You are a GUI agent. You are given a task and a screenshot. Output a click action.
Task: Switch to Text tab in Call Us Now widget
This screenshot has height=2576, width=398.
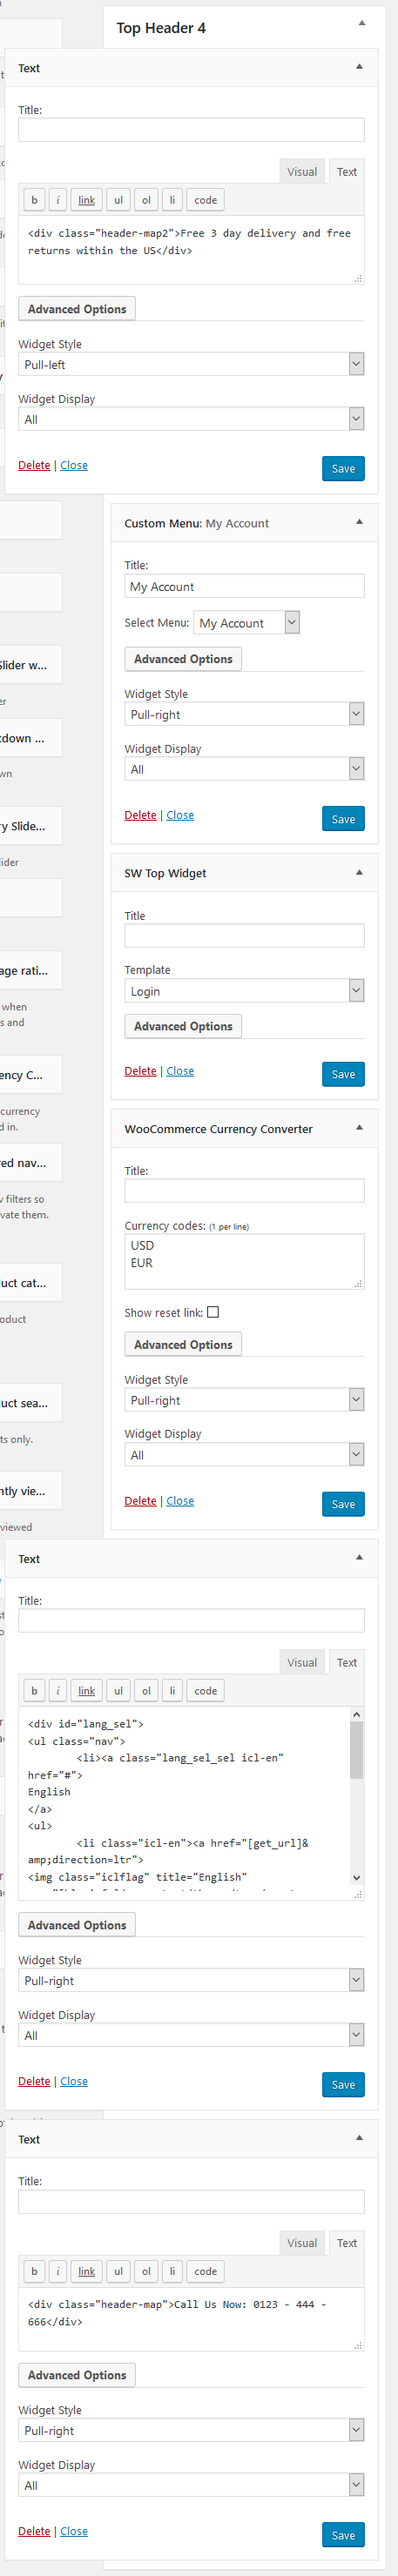347,2242
